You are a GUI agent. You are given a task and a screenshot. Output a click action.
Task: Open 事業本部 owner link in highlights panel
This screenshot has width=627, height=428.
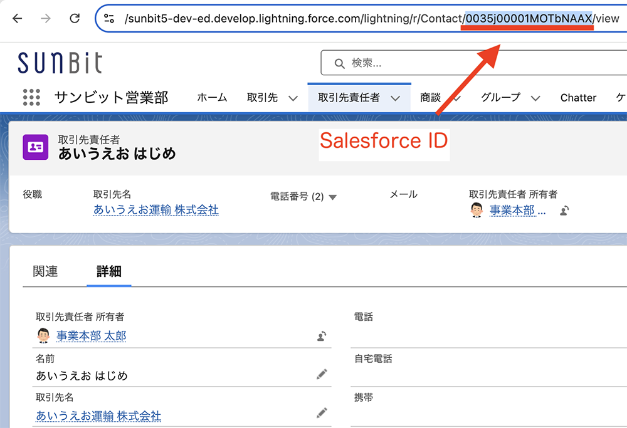[x=517, y=210]
